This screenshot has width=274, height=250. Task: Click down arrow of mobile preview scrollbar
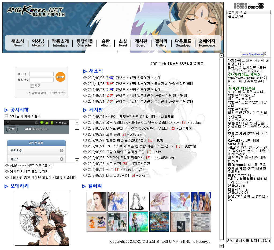pos(77,160)
